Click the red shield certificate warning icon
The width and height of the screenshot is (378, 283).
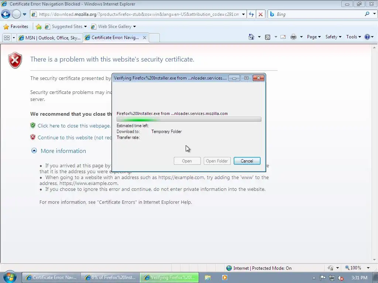click(15, 60)
